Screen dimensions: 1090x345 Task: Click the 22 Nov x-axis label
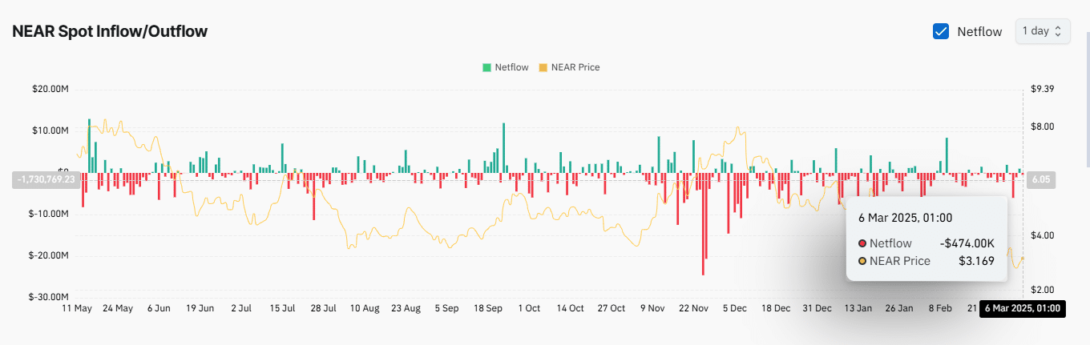pyautogui.click(x=693, y=308)
